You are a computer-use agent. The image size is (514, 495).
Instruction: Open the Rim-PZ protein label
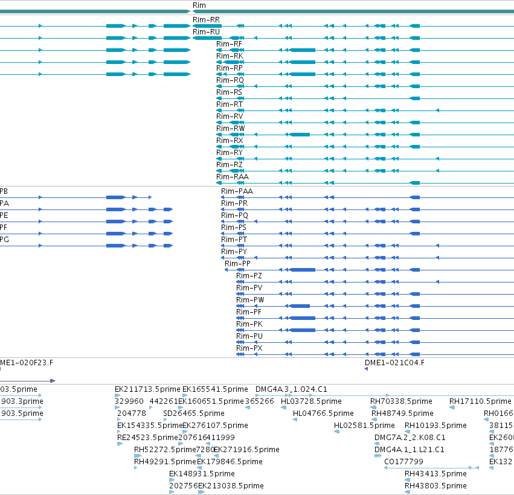(x=249, y=276)
